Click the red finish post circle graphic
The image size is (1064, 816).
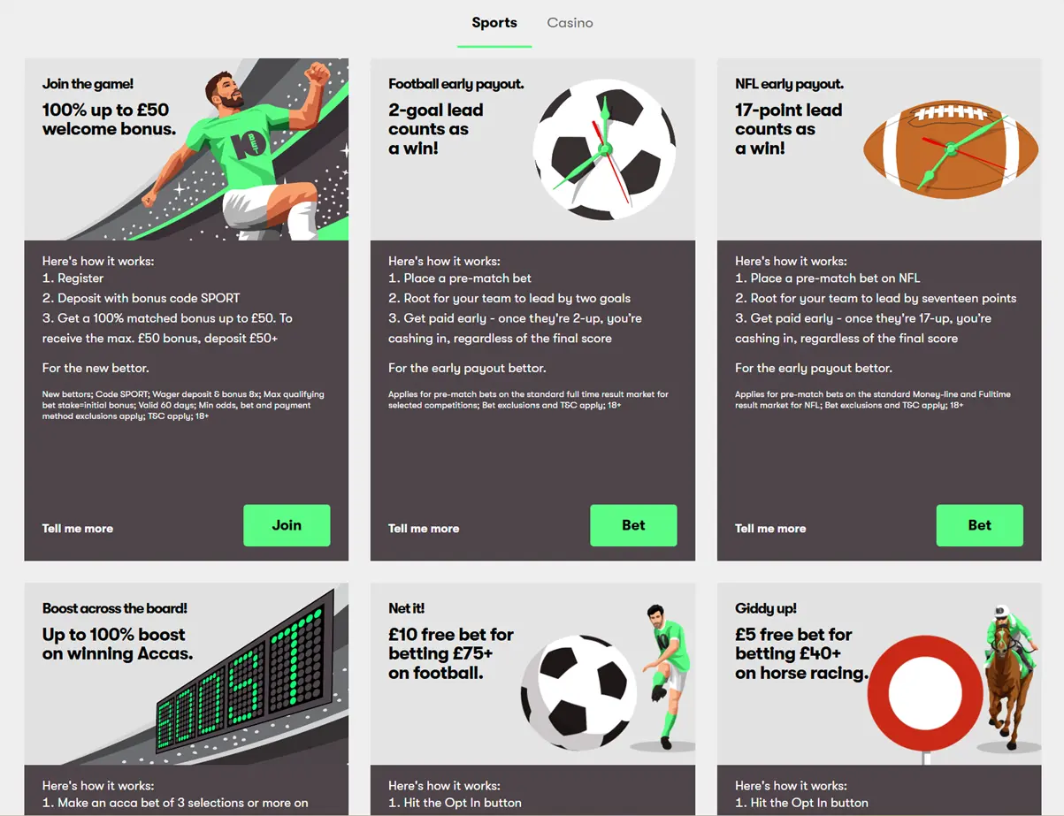[924, 692]
